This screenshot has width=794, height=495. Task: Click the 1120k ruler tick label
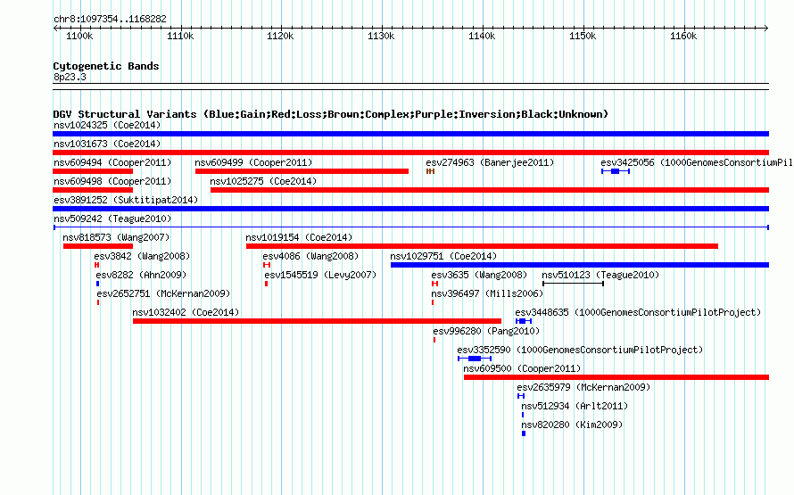click(280, 37)
